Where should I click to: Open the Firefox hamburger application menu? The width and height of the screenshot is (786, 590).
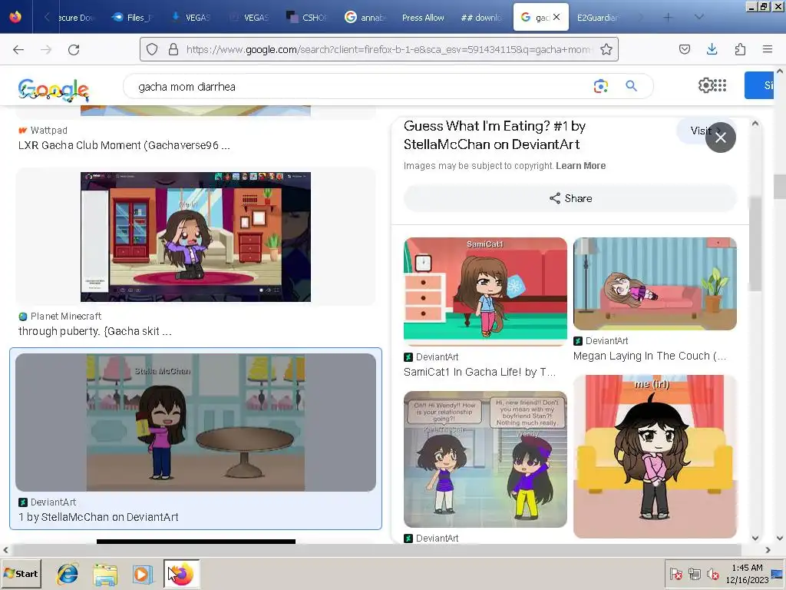pos(768,49)
